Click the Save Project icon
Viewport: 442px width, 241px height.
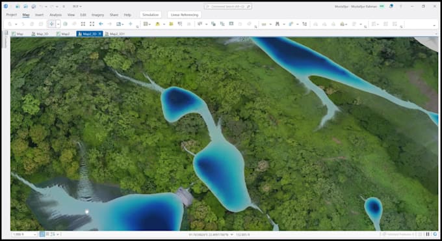click(34, 7)
